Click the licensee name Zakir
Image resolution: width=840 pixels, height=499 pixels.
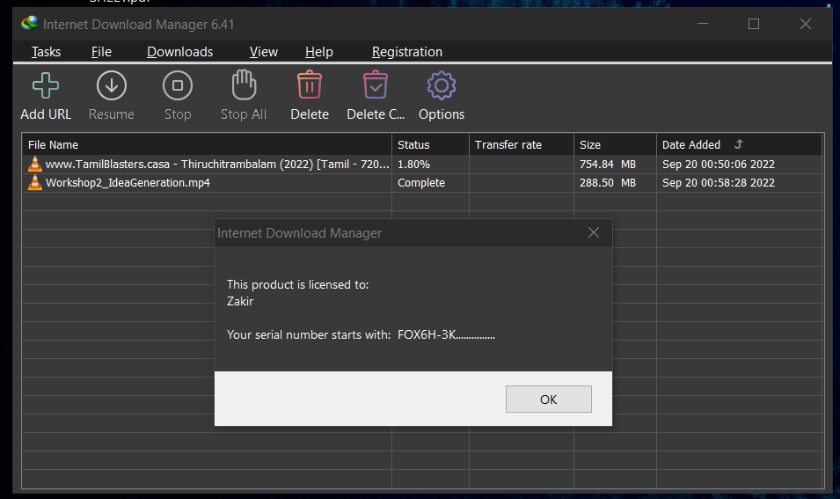(240, 301)
